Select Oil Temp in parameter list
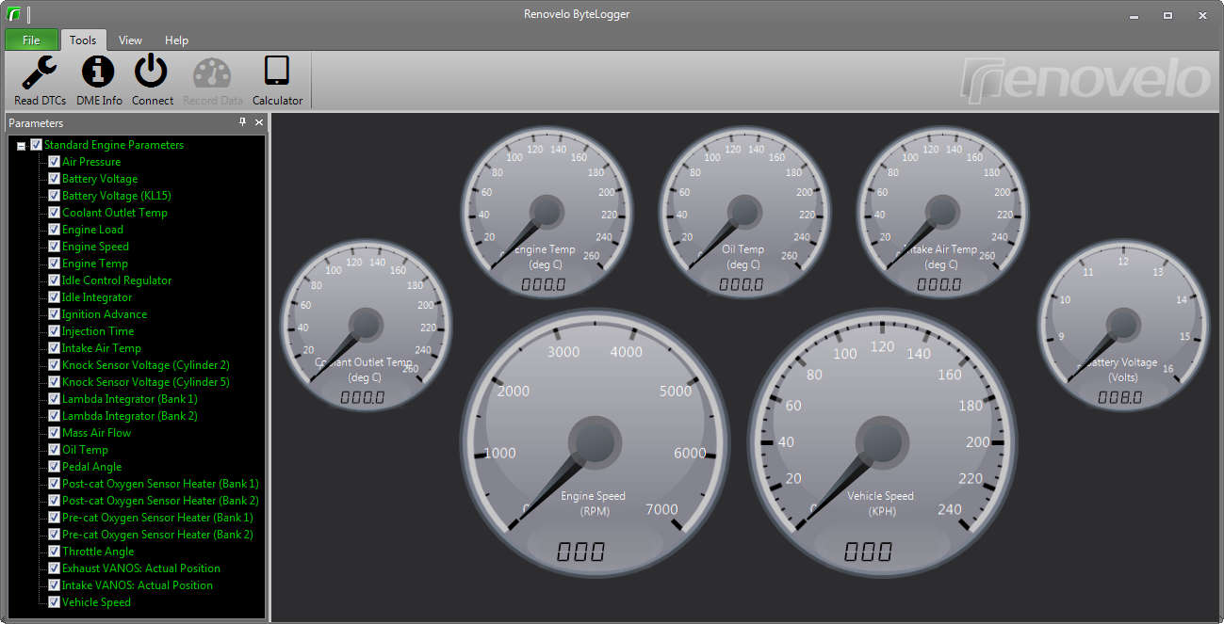 (x=85, y=450)
